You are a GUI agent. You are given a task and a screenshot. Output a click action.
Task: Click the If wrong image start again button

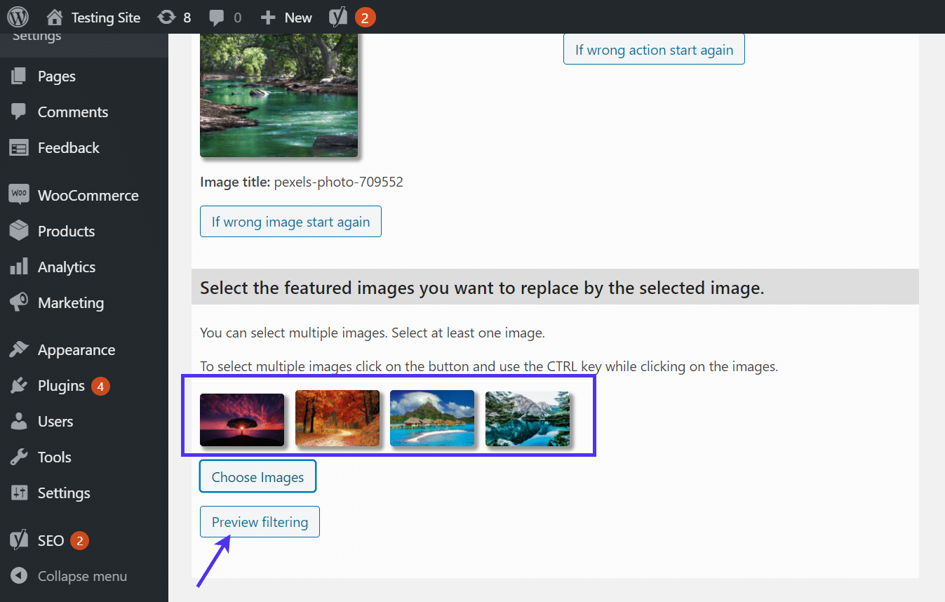pos(290,221)
